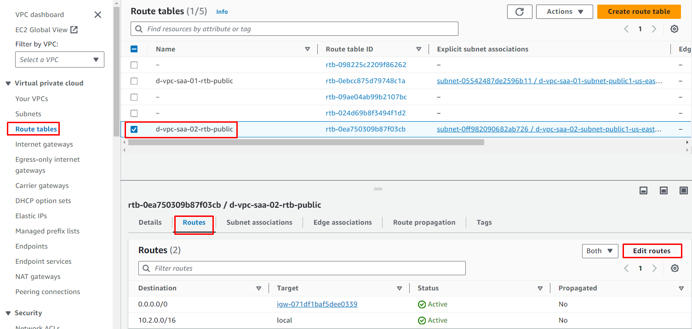Open the Actions dropdown menu

(565, 12)
